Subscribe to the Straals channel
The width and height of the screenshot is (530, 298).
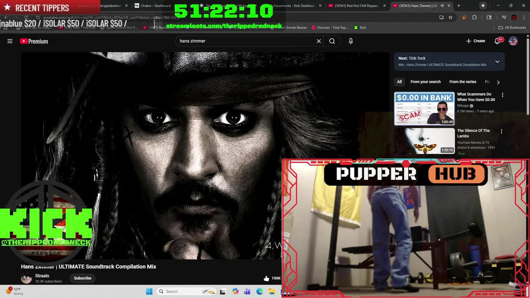[x=82, y=278]
